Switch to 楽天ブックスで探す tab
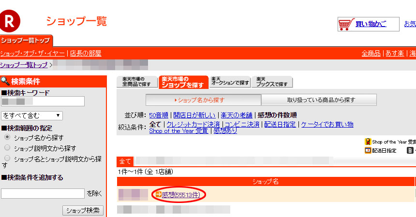Screen dimensions: 416x217 click(x=272, y=82)
